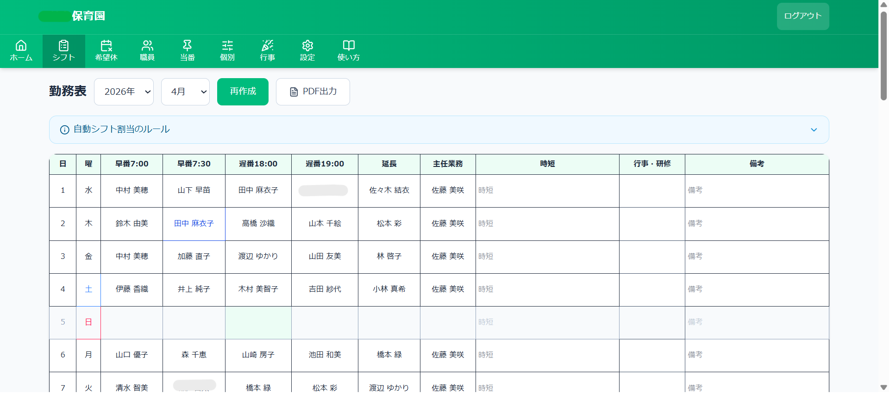The image size is (889, 393).
Task: Select 佐々木 結衣 cell
Action: click(x=389, y=190)
